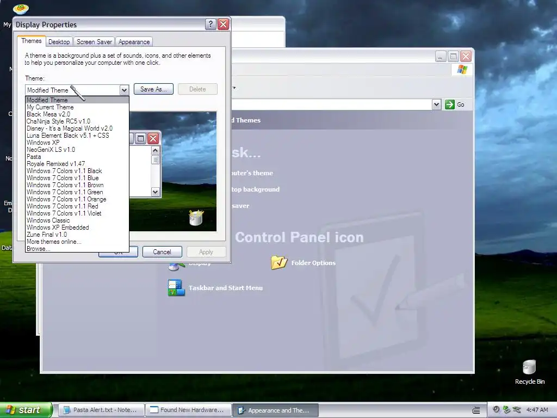Choose Windows 7 Colors v1.1 Orange
This screenshot has height=418, width=557.
pos(77,199)
